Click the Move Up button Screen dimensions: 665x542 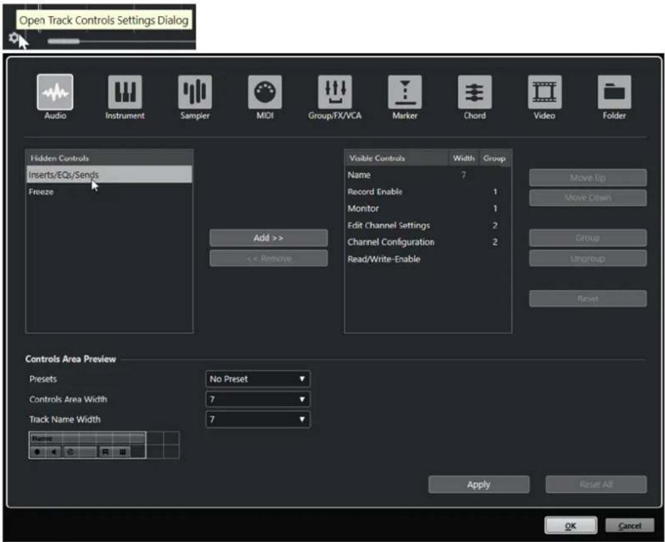pyautogui.click(x=588, y=177)
